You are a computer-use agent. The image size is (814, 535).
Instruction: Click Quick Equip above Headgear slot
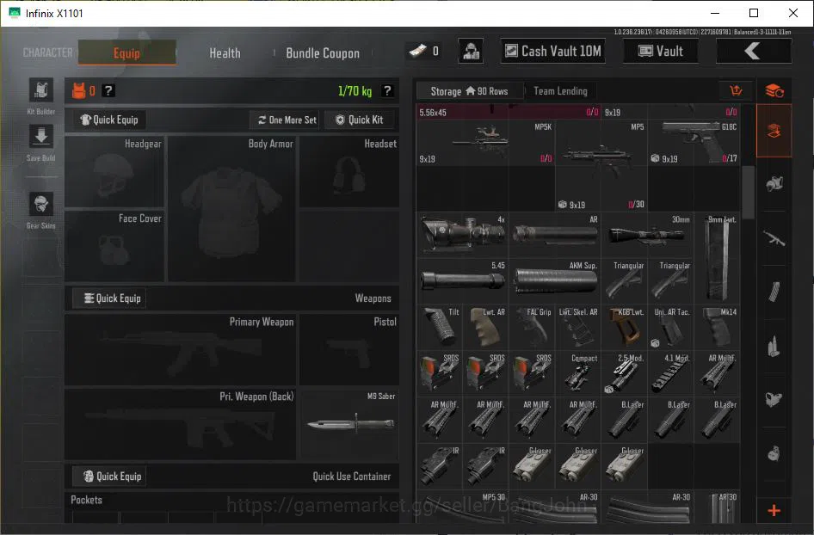(109, 120)
